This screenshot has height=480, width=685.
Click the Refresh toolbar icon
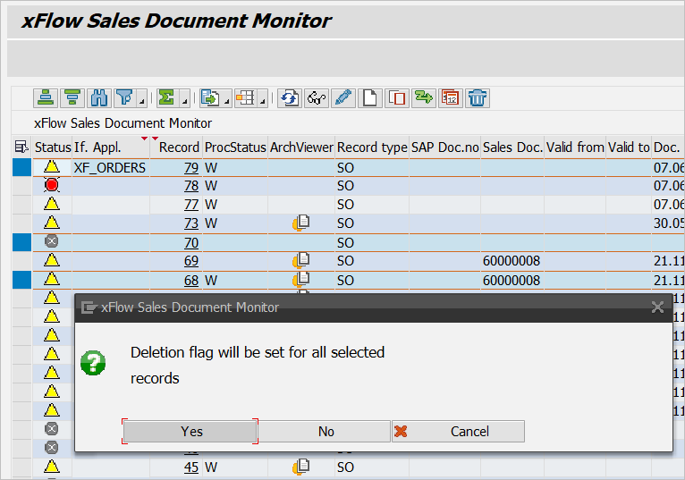[x=289, y=98]
